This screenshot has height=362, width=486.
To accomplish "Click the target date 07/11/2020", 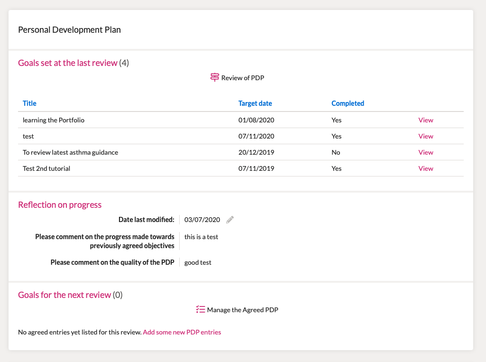I will point(257,136).
